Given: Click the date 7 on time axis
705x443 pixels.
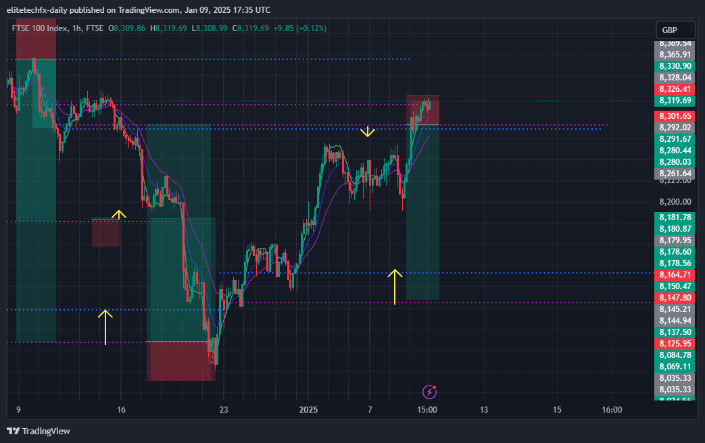Looking at the screenshot, I should [370, 409].
